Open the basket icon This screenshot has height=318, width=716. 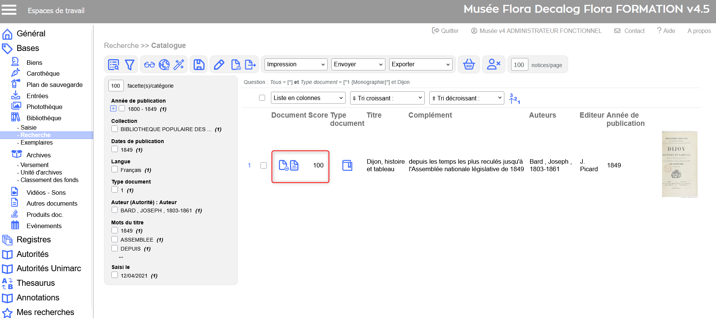pyautogui.click(x=469, y=64)
